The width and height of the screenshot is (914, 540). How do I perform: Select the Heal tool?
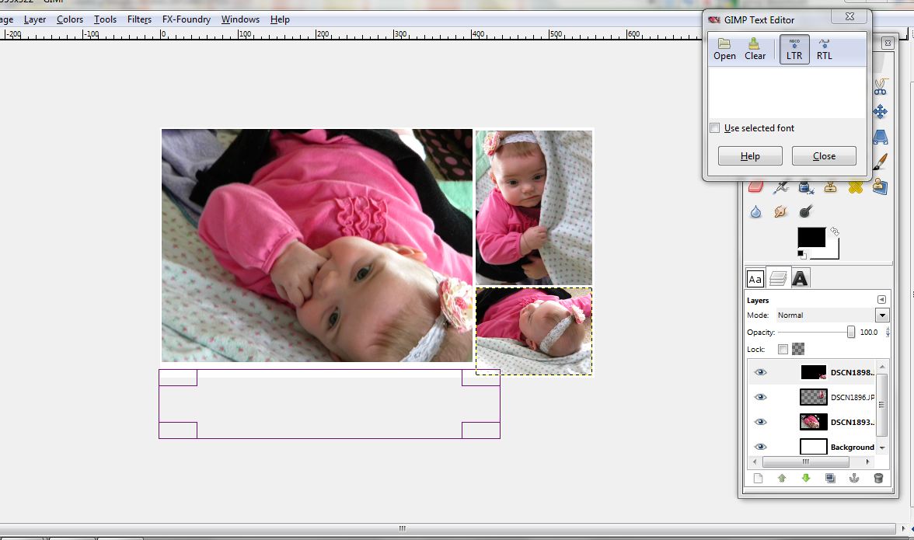(x=856, y=187)
